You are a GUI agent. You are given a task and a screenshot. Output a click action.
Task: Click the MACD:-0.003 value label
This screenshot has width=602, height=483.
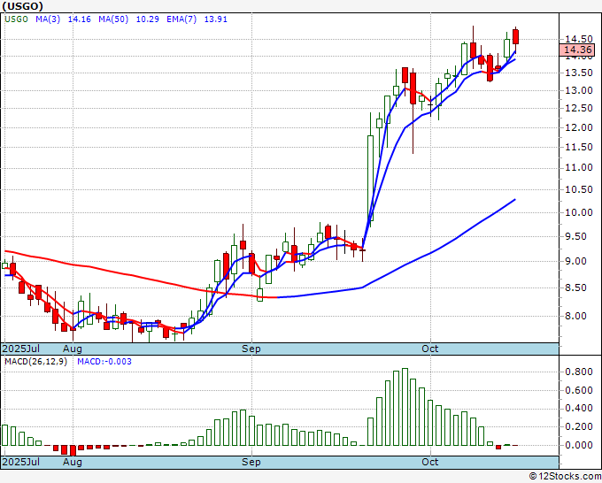point(104,361)
